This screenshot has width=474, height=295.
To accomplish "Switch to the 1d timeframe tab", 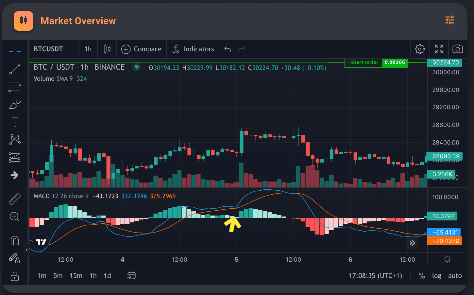I will tap(107, 276).
